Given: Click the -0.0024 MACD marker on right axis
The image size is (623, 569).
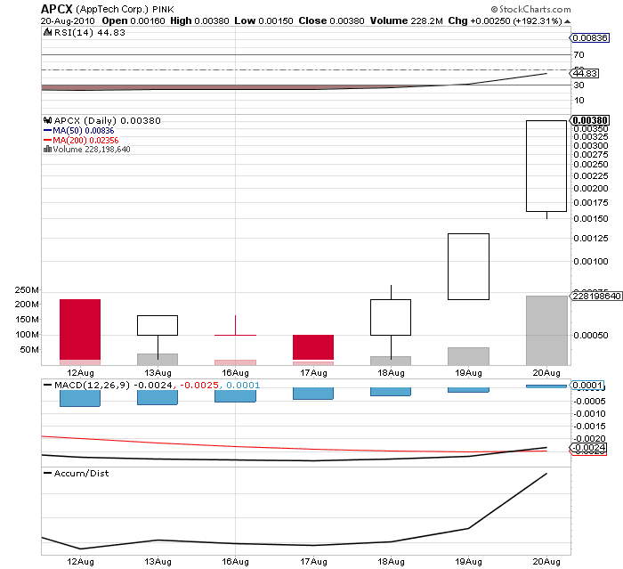Looking at the screenshot, I should [588, 448].
